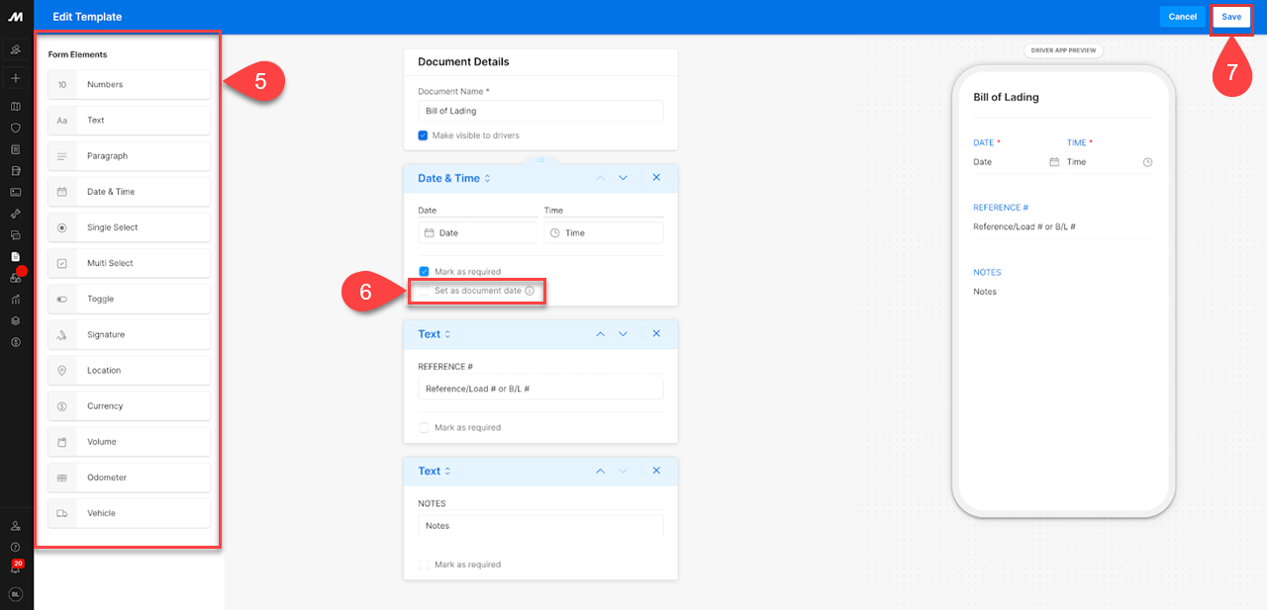1267x610 pixels.
Task: Add the Signature form element
Action: click(x=129, y=335)
